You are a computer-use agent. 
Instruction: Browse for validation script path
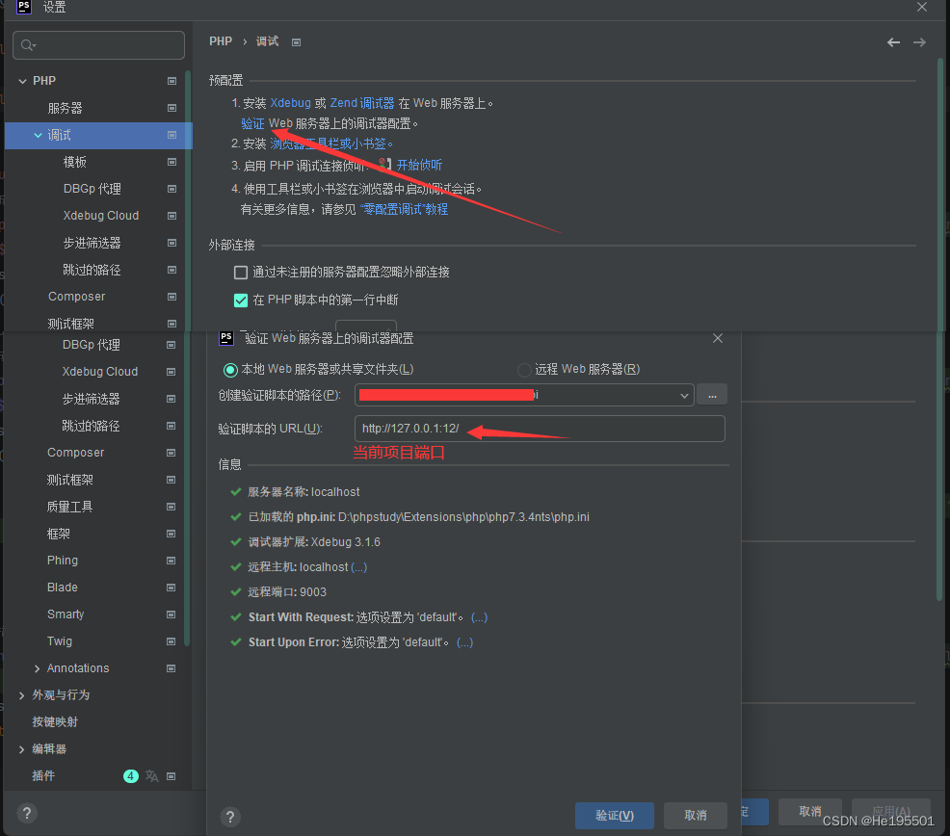tap(712, 395)
